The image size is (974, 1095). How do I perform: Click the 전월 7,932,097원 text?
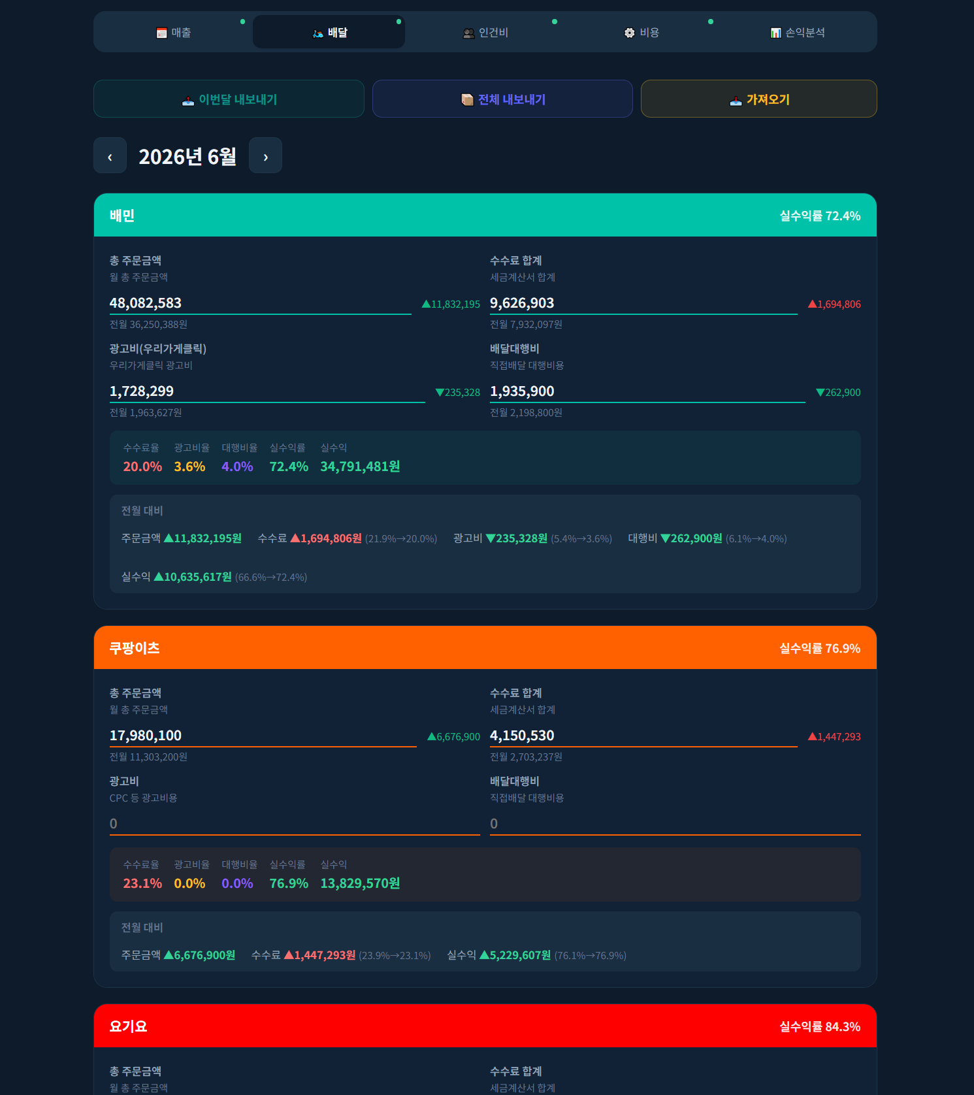(x=526, y=324)
